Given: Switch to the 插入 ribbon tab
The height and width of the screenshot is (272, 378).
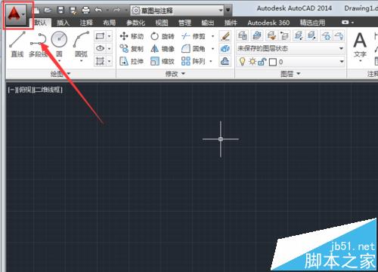Looking at the screenshot, I should click(x=63, y=23).
